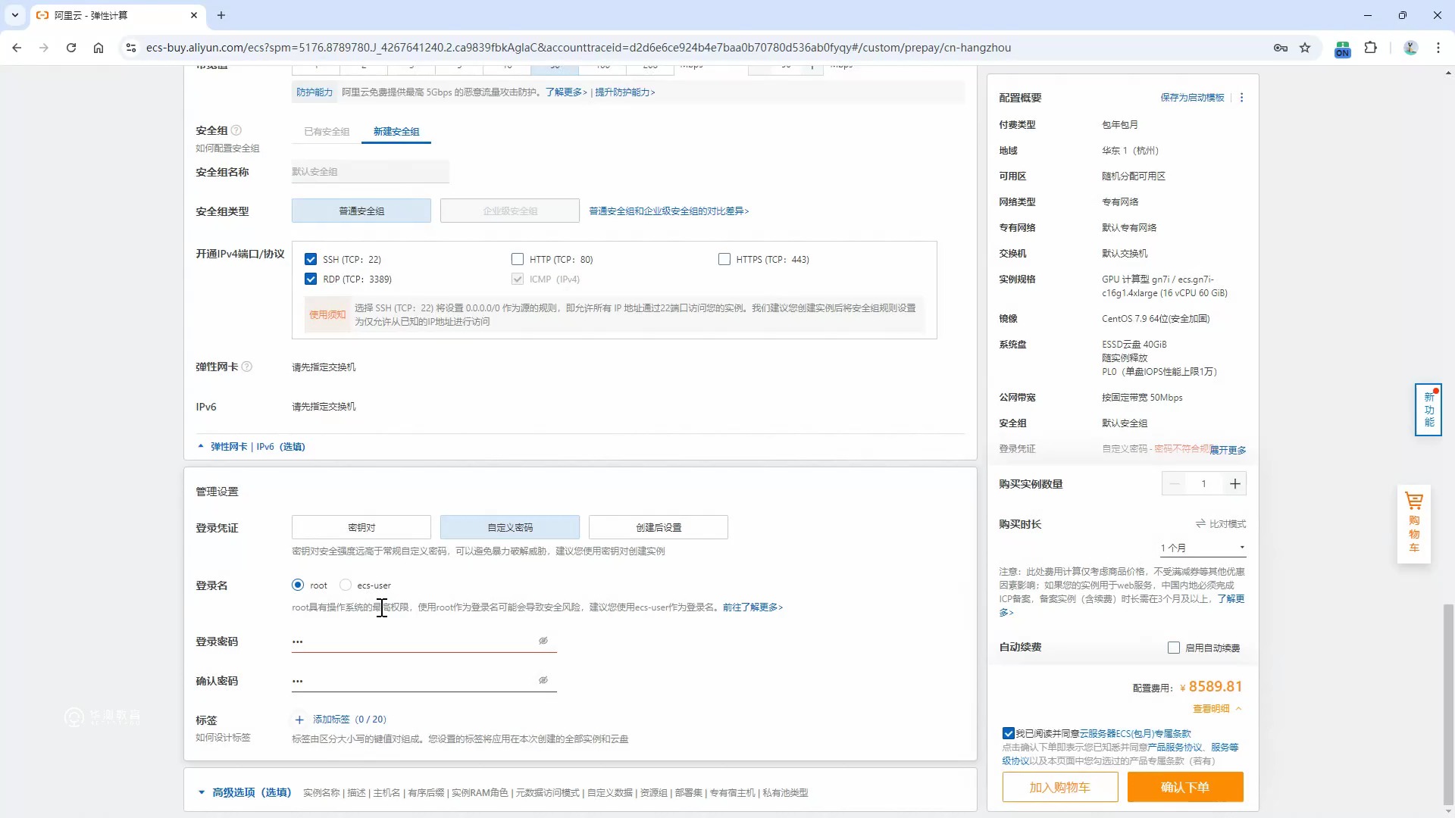Increase 购买实例数量 with plus button

(1235, 484)
